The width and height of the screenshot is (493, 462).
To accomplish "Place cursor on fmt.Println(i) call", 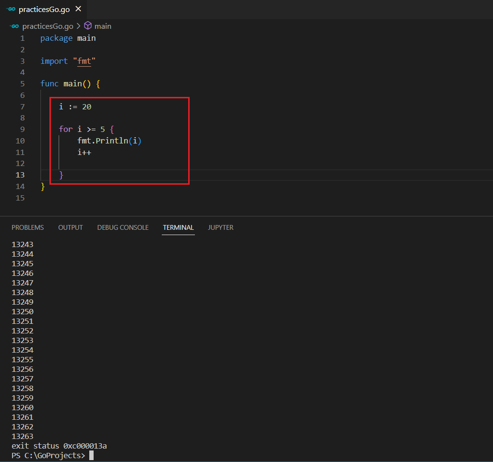I will (109, 141).
